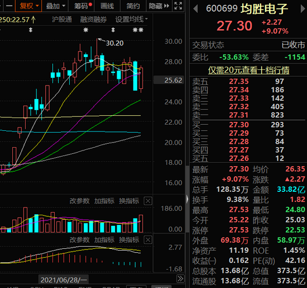Click the large 27.30 current price

point(234,26)
